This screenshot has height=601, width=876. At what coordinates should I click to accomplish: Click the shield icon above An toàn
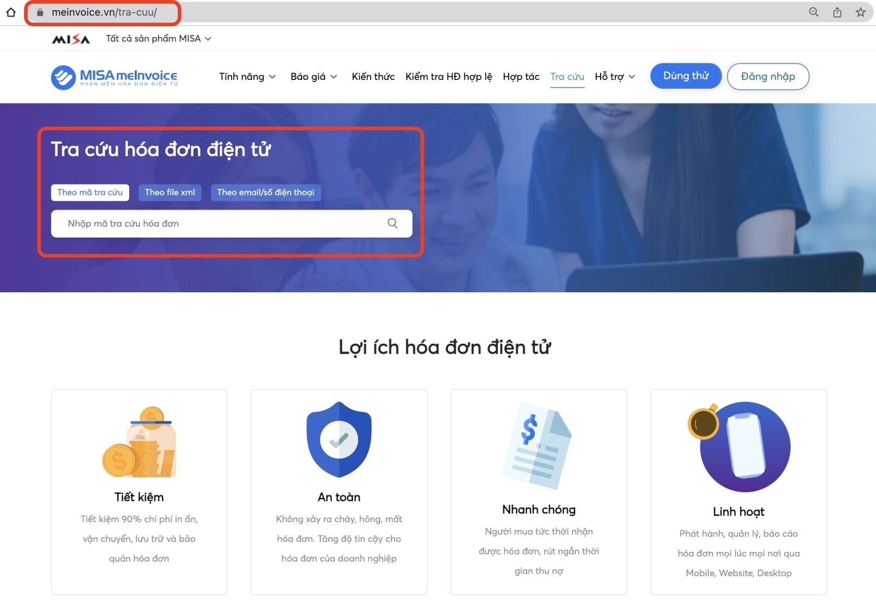click(338, 438)
